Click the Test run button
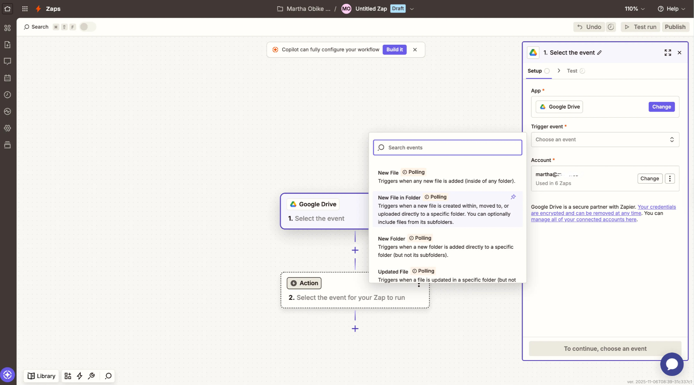 coord(640,27)
